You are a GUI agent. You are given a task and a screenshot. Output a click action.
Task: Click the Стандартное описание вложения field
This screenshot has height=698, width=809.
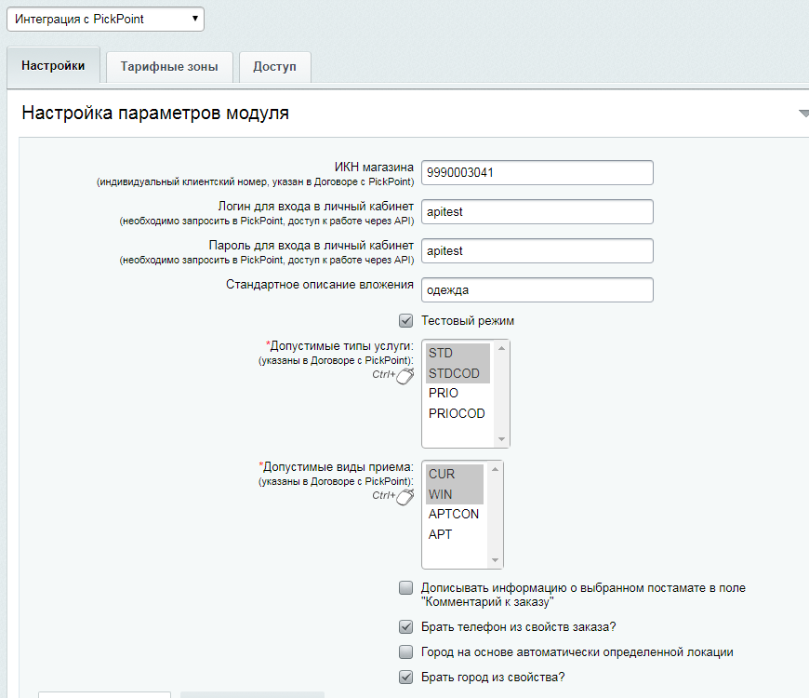click(x=537, y=290)
